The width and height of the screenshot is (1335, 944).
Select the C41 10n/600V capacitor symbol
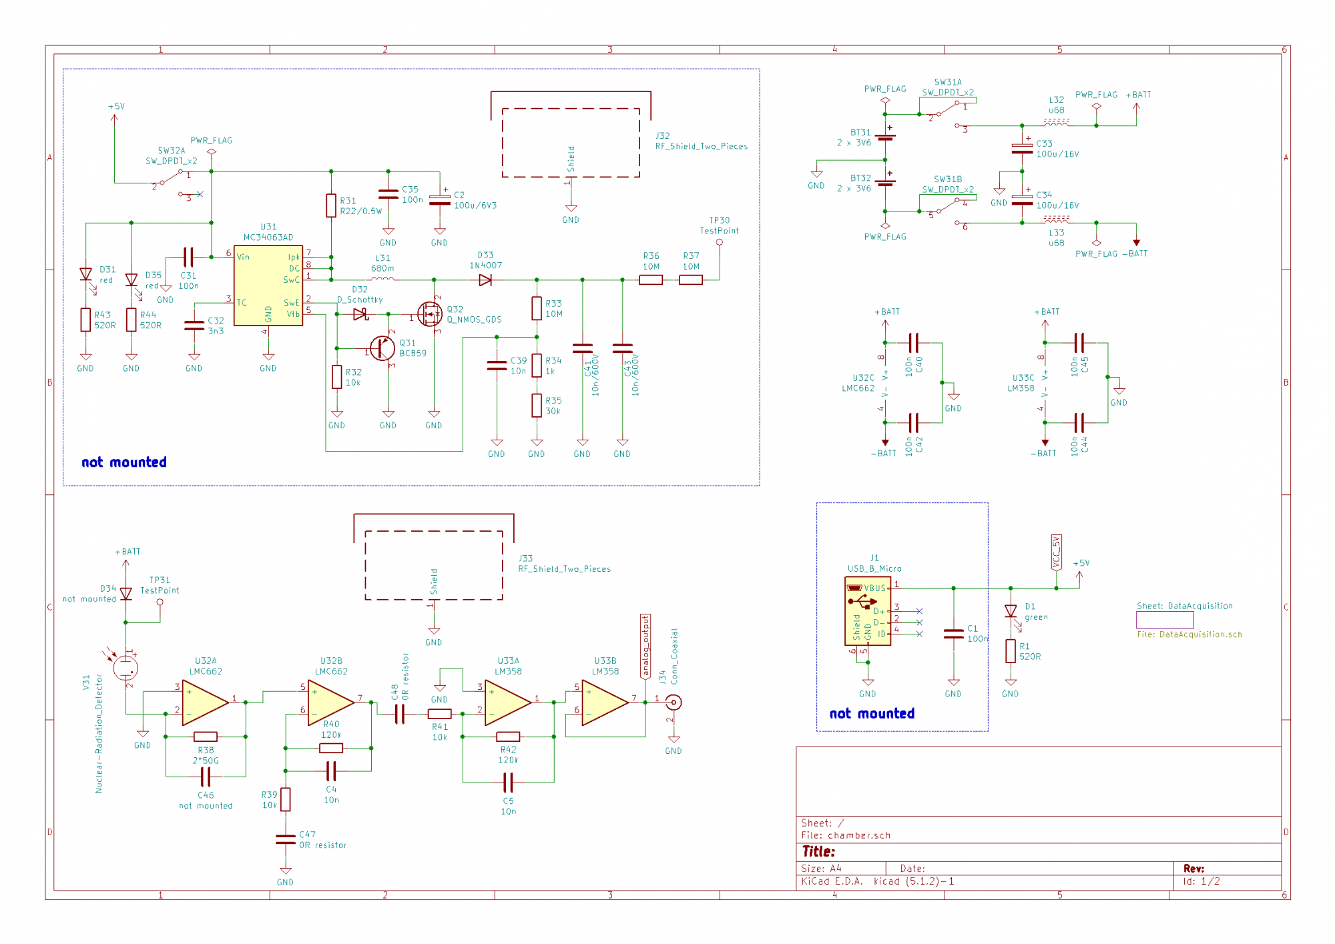[x=583, y=348]
